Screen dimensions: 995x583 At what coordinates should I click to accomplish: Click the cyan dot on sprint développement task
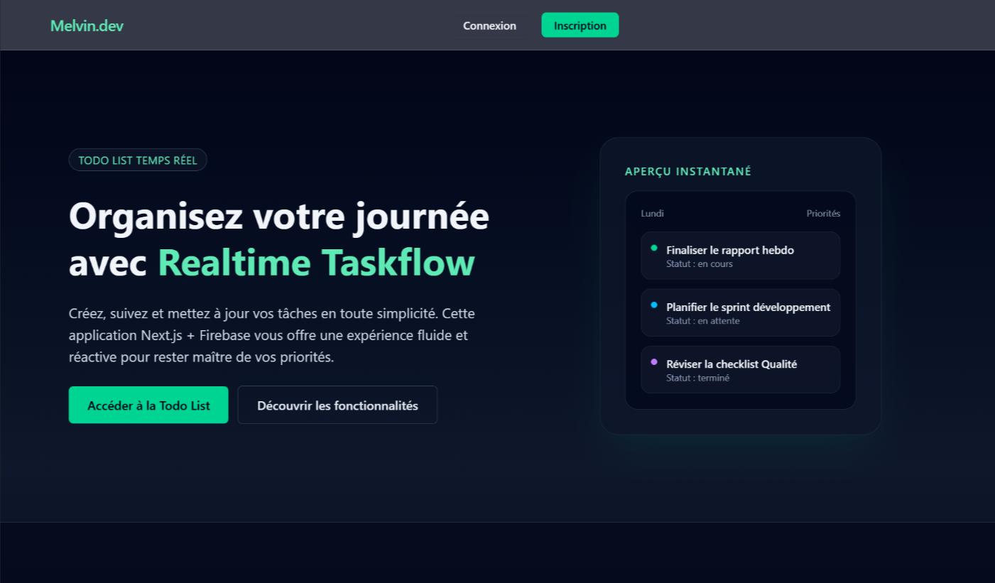click(654, 305)
